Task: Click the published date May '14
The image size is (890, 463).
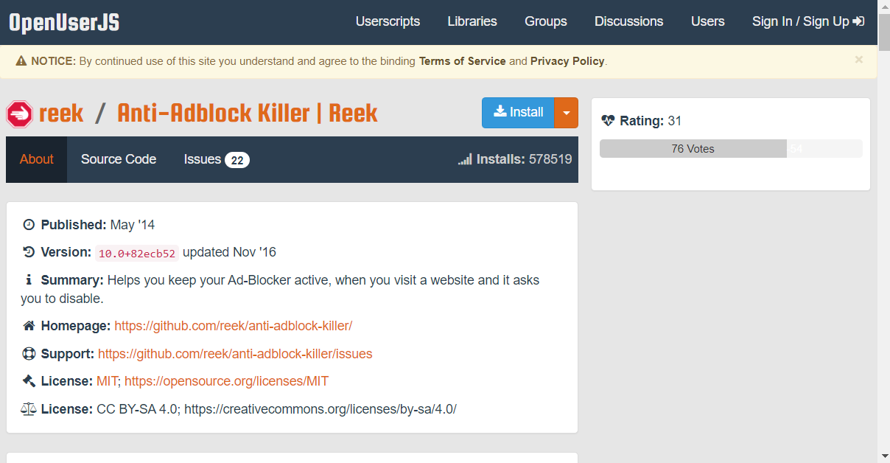Action: tap(133, 225)
